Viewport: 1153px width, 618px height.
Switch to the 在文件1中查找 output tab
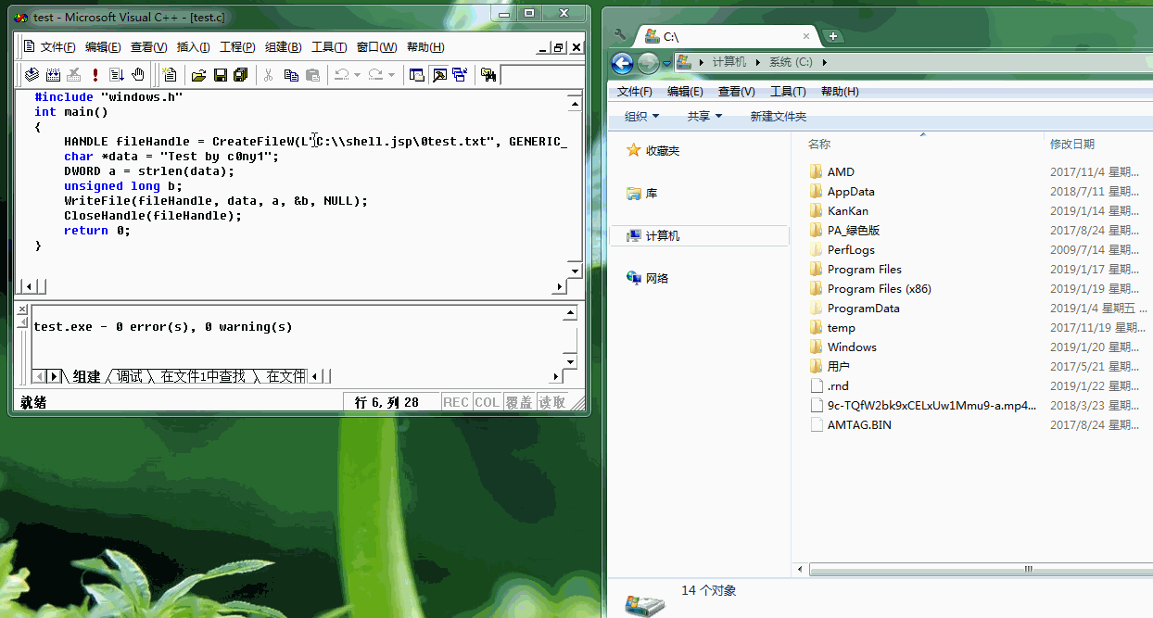pos(203,376)
